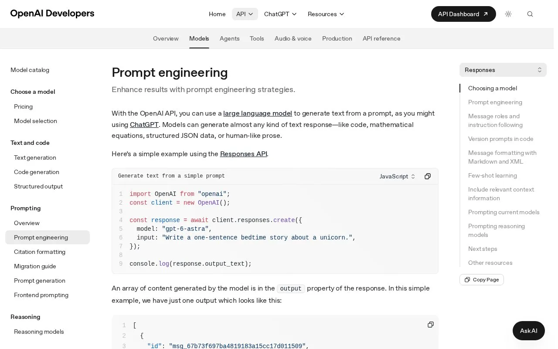Follow the large language model link

point(258,113)
